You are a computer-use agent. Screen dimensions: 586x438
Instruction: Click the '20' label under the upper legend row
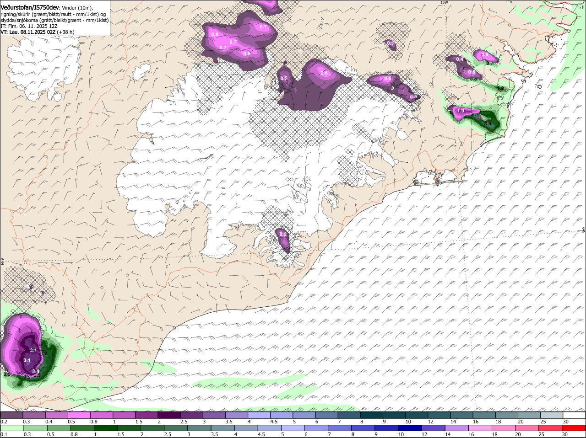pos(521,422)
